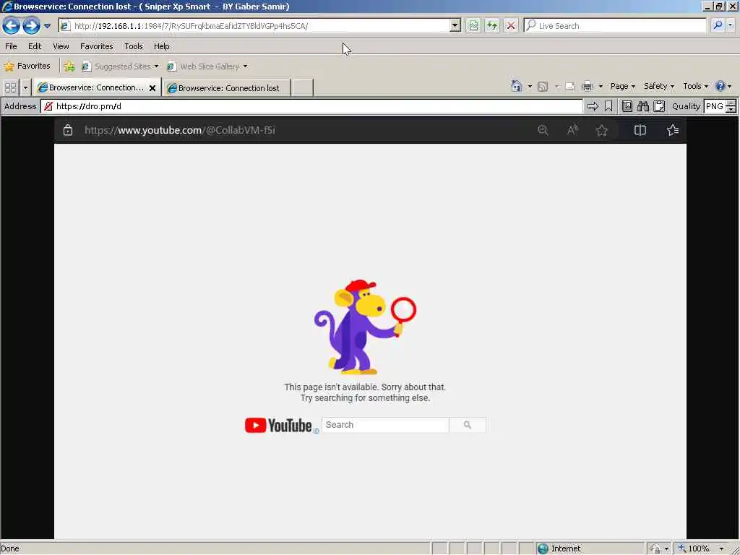Click the Browservice bookmark icon
The width and height of the screenshot is (740, 555).
pos(608,106)
